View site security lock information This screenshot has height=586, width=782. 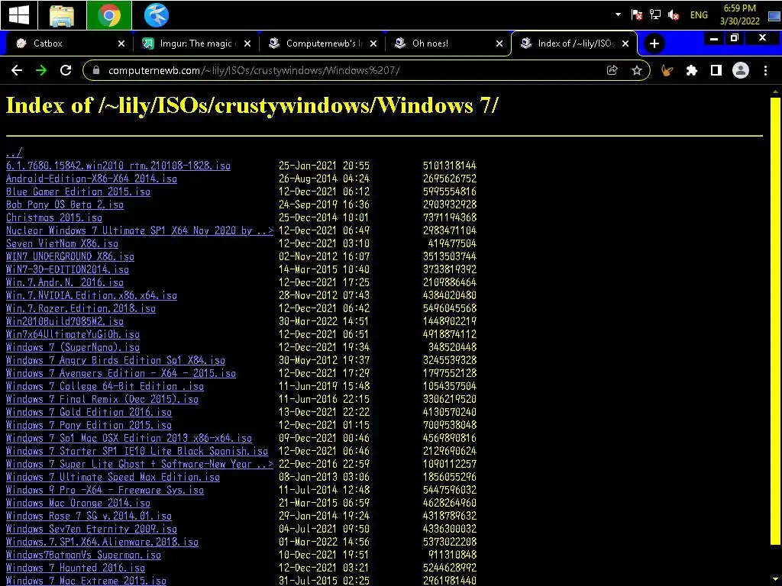click(x=96, y=70)
